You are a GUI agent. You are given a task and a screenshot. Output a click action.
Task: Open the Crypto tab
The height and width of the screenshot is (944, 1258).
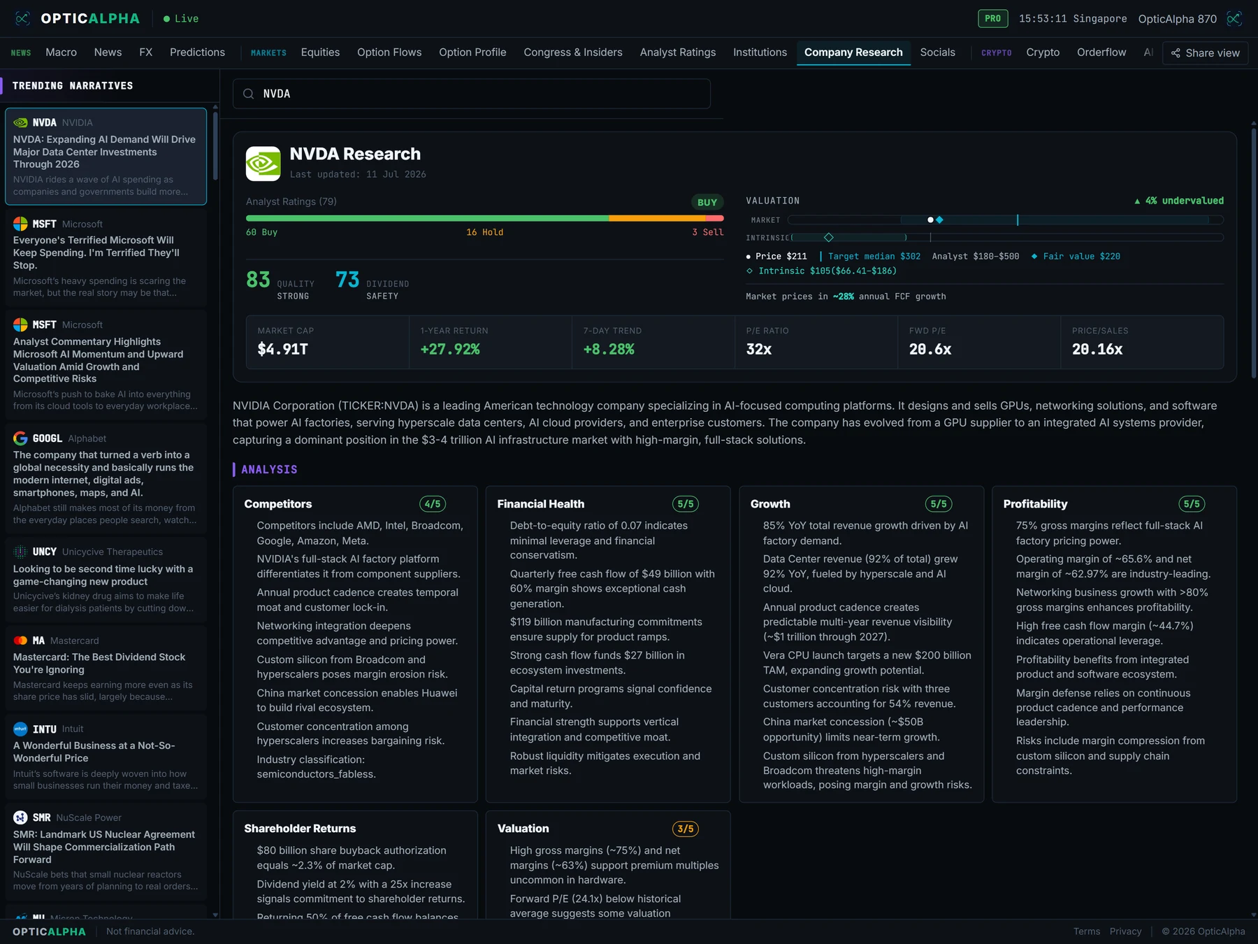click(1043, 52)
